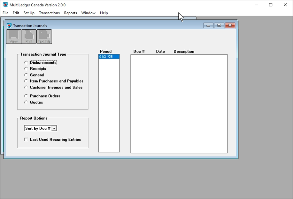Maximize the Transaction Journals inner window
Viewport: 293px width, 199px height.
coord(219,25)
